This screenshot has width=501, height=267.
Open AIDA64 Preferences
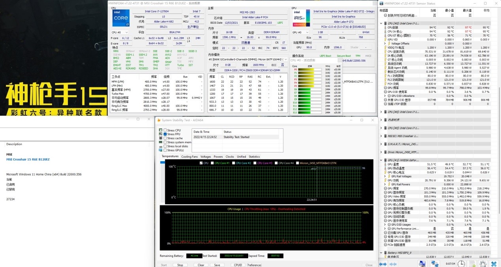tap(254, 265)
